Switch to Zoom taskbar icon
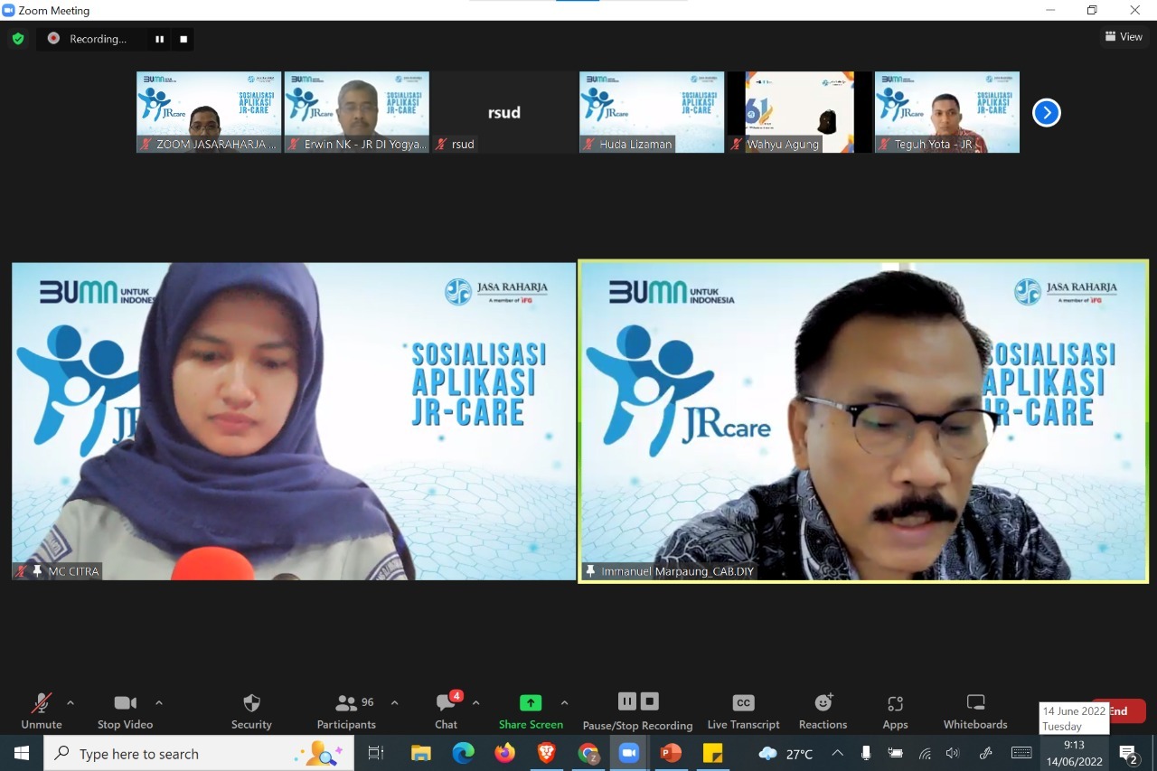This screenshot has height=771, width=1157. pos(629,753)
